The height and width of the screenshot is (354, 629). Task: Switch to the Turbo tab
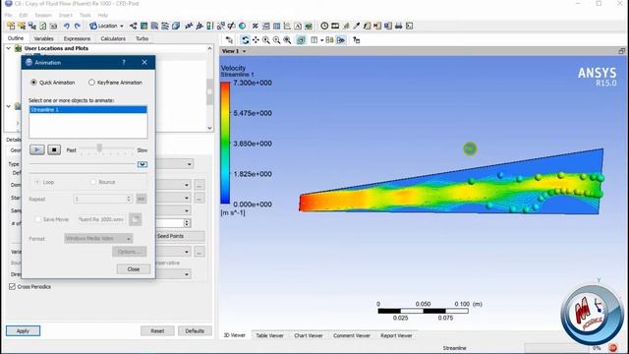point(142,38)
